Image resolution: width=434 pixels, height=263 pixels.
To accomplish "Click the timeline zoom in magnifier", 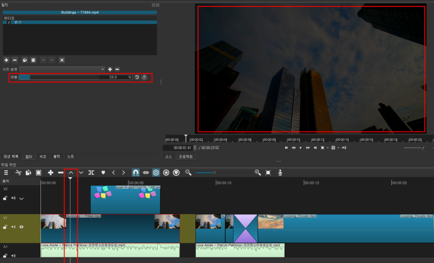I will click(x=258, y=173).
